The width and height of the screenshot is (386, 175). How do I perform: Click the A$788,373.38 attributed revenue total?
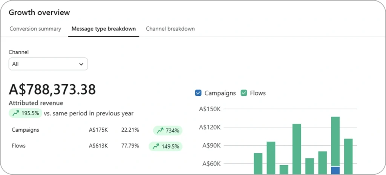52,89
